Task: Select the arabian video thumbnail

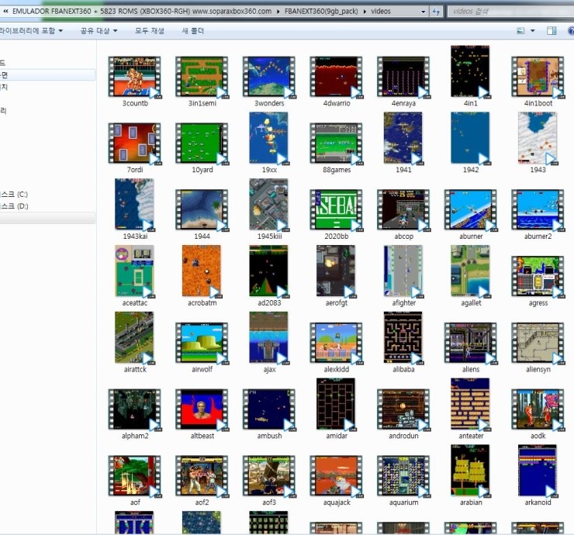Action: [x=470, y=471]
